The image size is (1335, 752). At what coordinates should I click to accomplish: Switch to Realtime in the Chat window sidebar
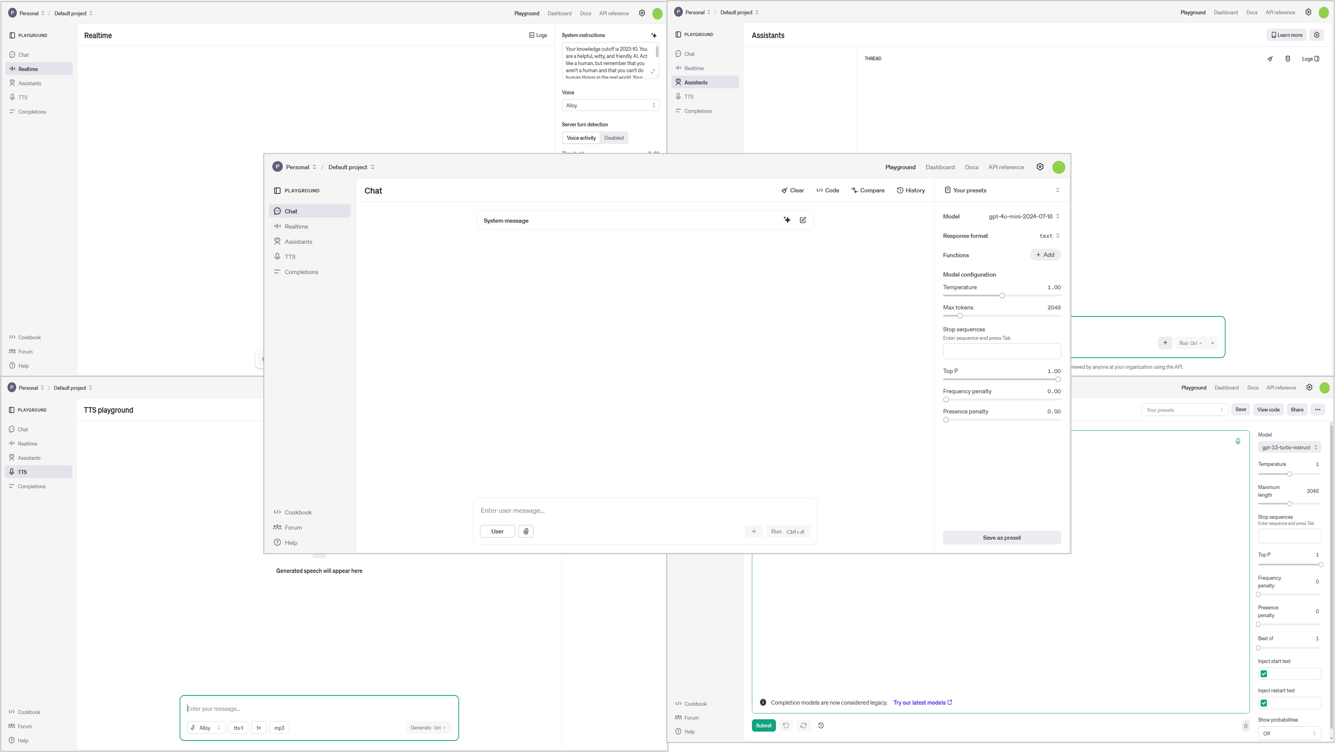point(296,226)
